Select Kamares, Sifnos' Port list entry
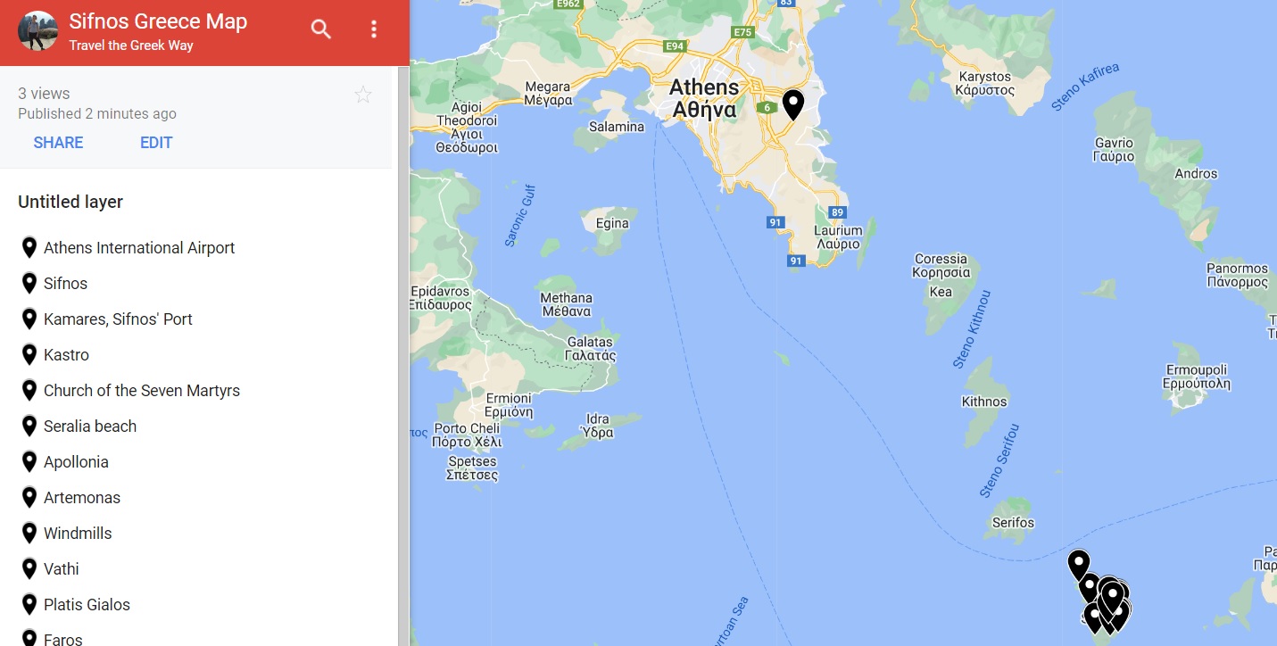1277x646 pixels. [x=118, y=319]
